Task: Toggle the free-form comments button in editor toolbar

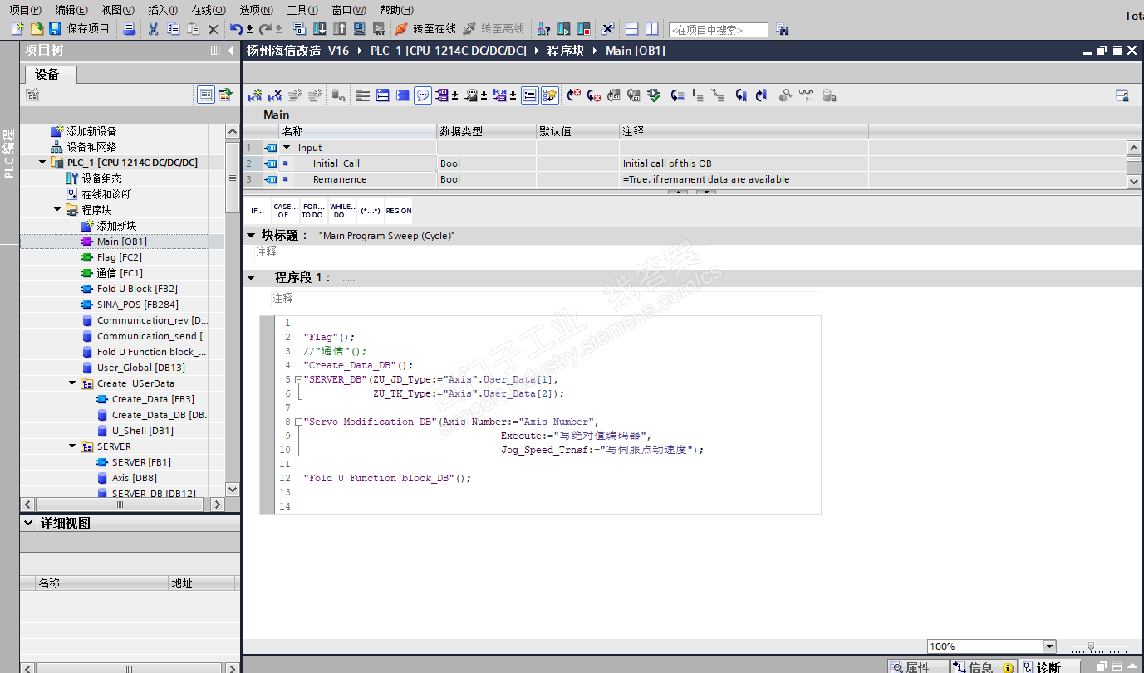Action: pos(423,95)
